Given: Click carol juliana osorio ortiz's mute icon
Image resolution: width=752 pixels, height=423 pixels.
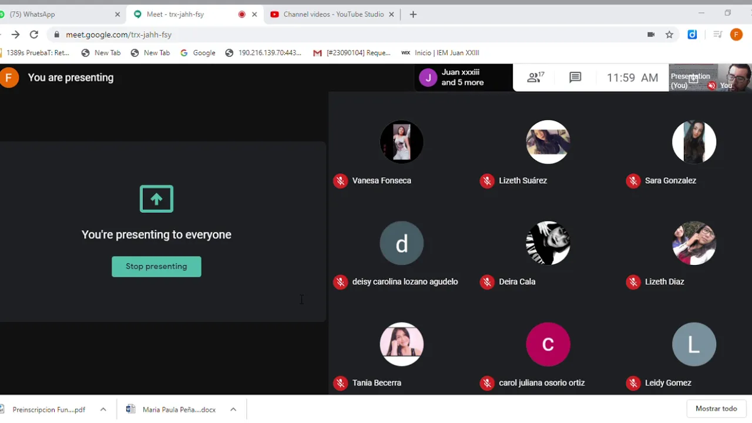Looking at the screenshot, I should point(486,383).
